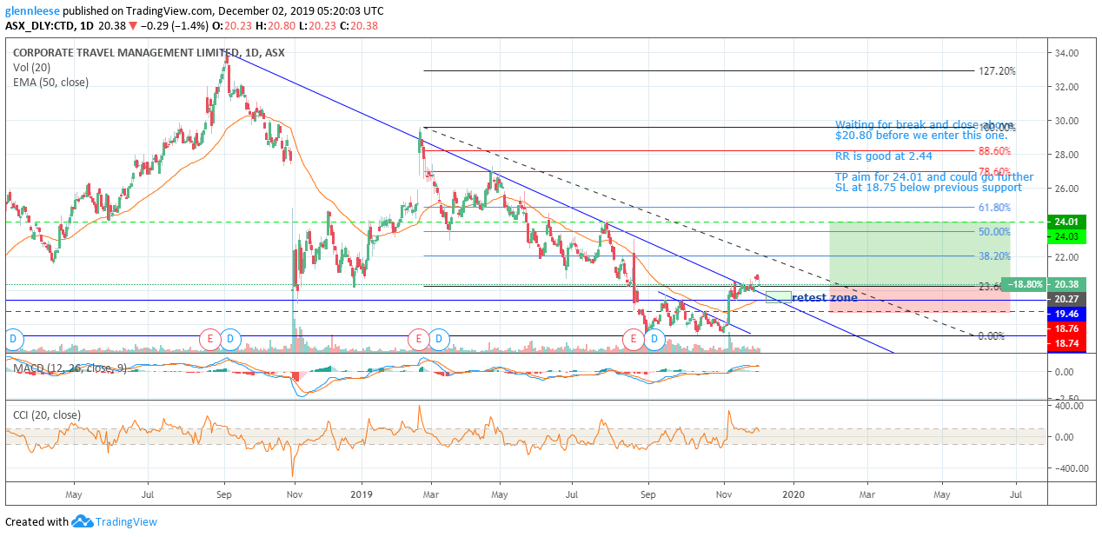Screen dimensions: 1102x537
Task: Click the 34.00 price axis label
Action: tap(1065, 53)
